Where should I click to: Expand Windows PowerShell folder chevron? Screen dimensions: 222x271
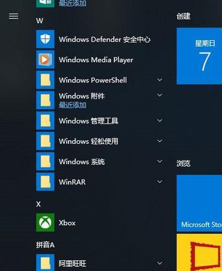[x=159, y=80]
